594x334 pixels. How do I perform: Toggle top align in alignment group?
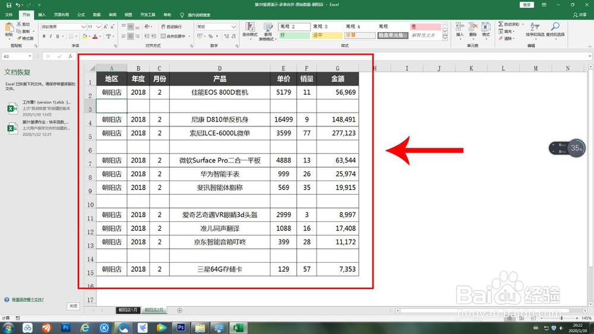point(124,27)
